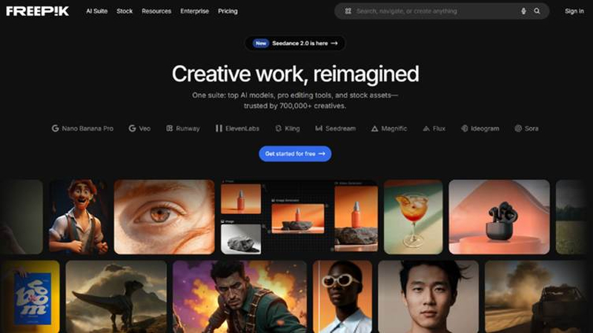This screenshot has width=593, height=333.
Task: Click the New badge on announcement pill
Action: tap(261, 44)
